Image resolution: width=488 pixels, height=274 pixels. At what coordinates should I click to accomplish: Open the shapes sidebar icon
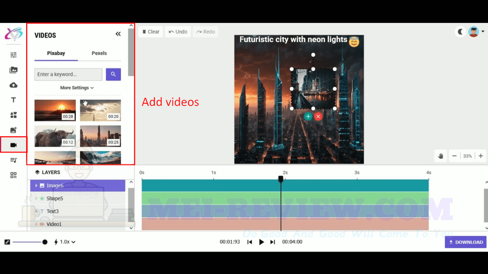13,115
